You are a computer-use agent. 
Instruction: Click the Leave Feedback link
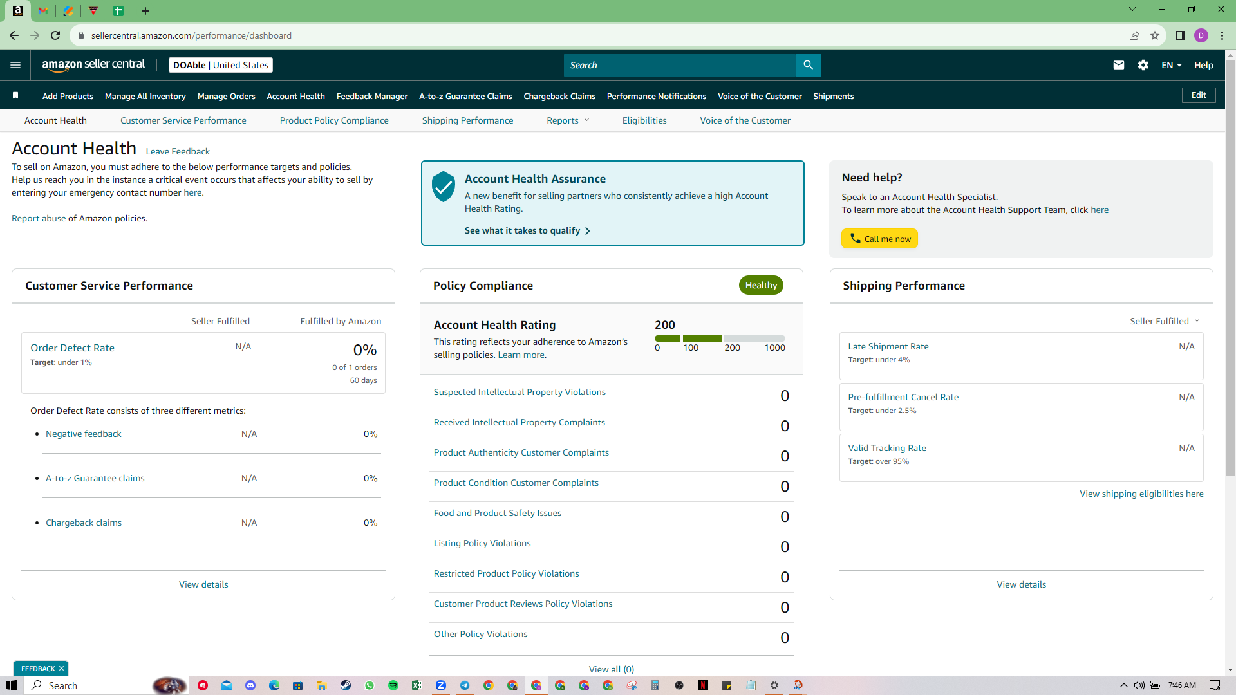(178, 151)
